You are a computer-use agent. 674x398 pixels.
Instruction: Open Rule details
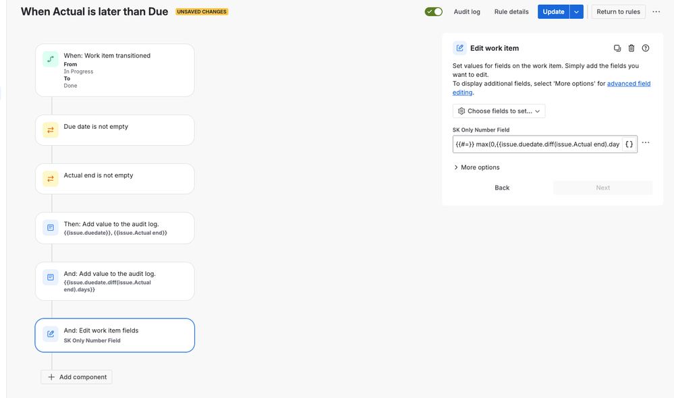click(x=511, y=12)
